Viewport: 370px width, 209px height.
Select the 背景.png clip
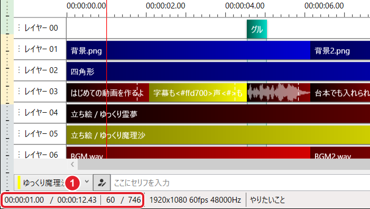pos(188,50)
